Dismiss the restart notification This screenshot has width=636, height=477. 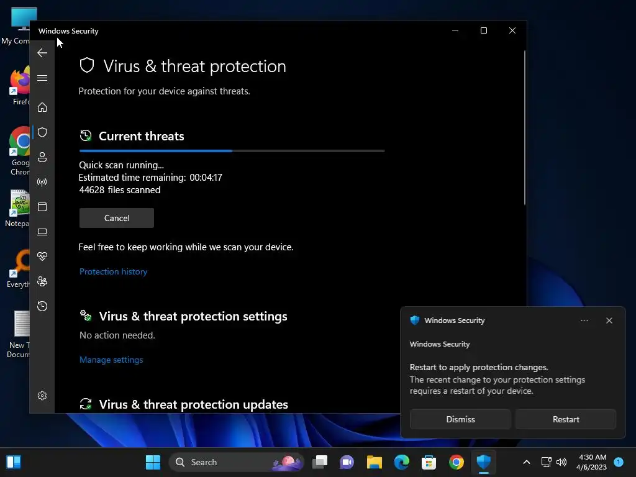(x=460, y=419)
